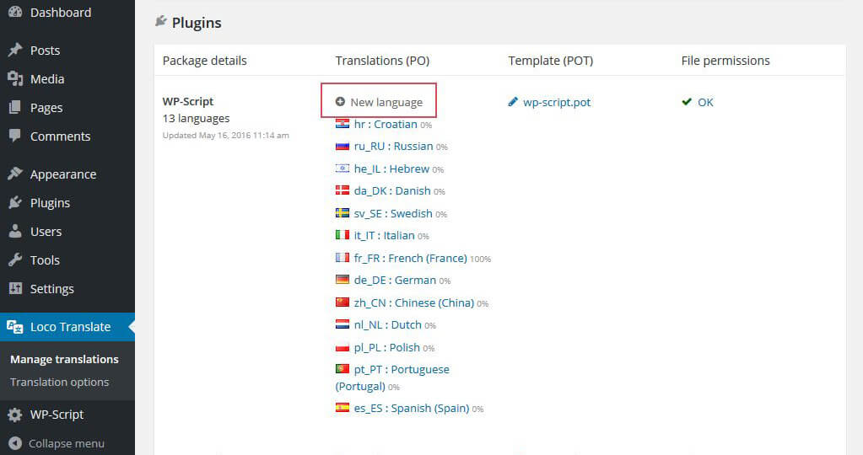Click the Swedish flag icon

343,212
